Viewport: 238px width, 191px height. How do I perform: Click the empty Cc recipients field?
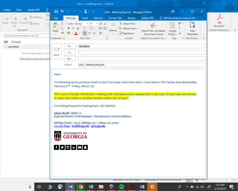click(x=142, y=52)
